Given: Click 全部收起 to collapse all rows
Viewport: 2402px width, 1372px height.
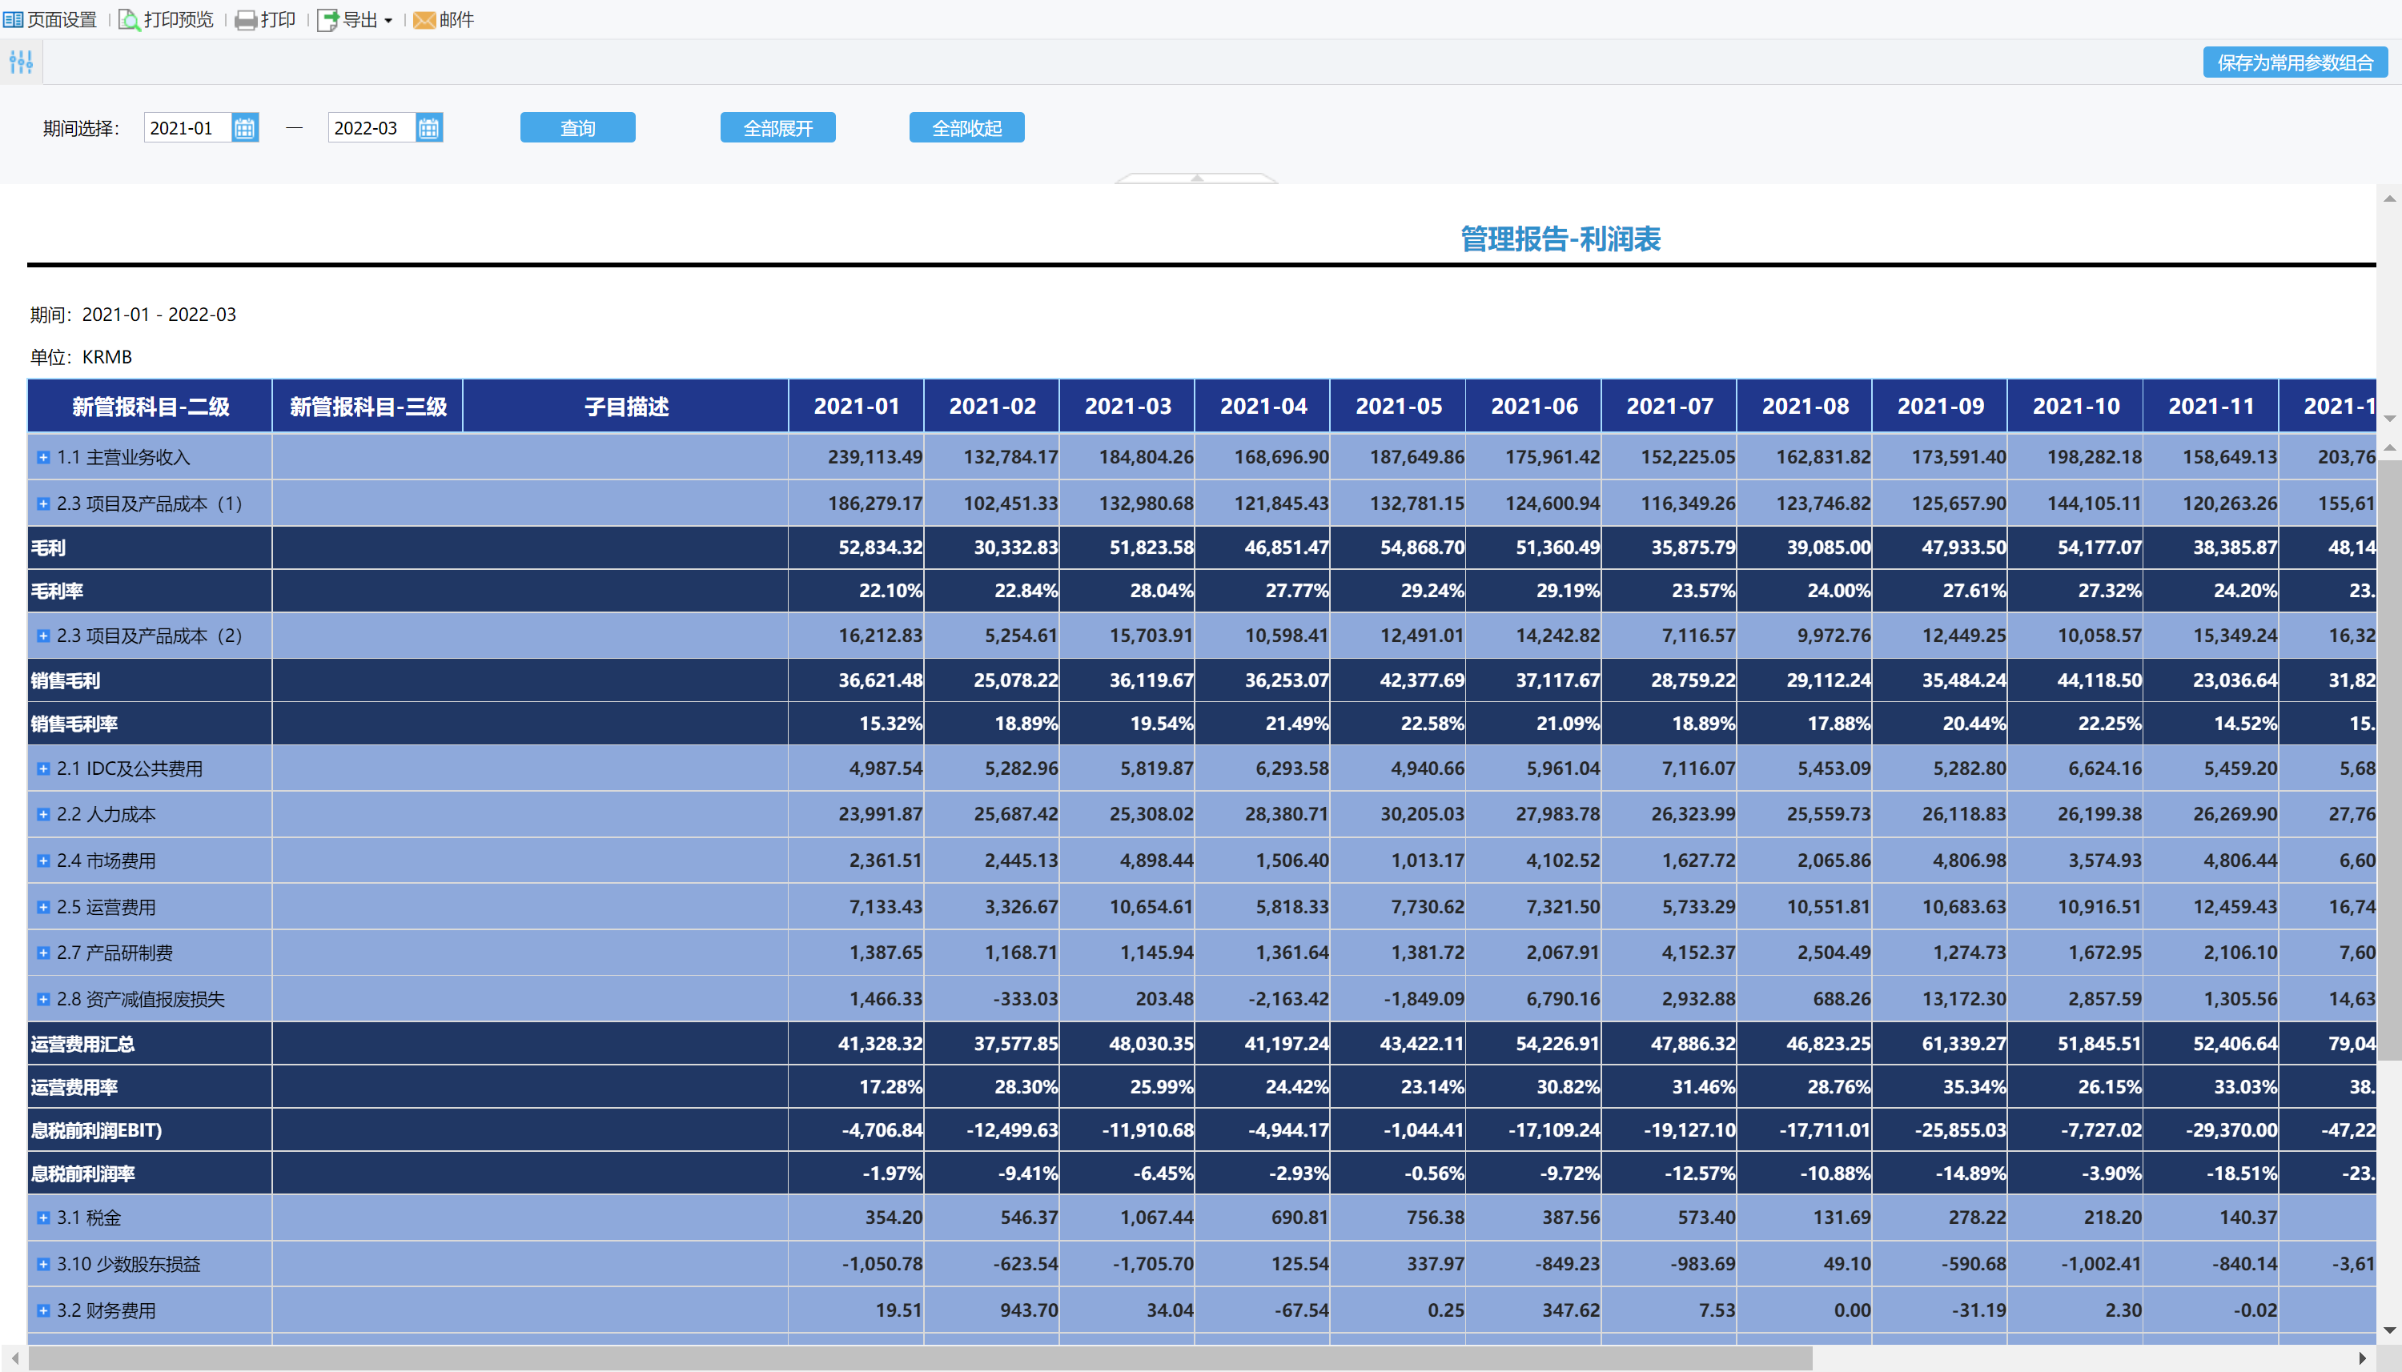Looking at the screenshot, I should tap(967, 128).
